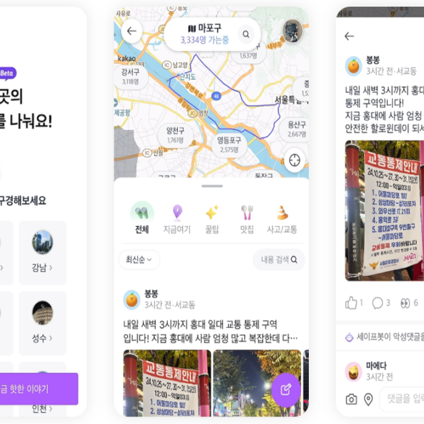Tap the purple compose post button
The image size is (424, 424).
coord(286,390)
